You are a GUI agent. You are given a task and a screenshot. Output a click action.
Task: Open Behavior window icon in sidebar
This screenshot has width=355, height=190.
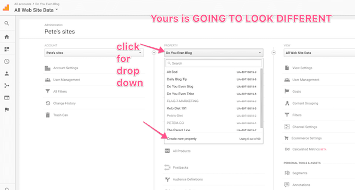(7, 98)
